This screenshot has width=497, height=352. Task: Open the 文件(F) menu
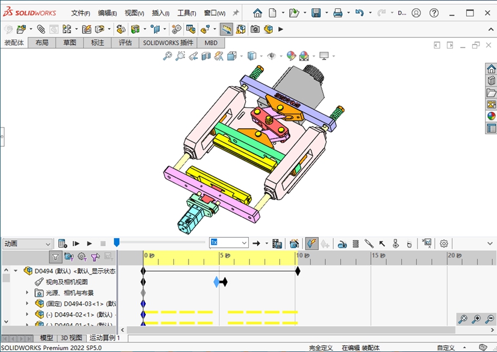81,13
